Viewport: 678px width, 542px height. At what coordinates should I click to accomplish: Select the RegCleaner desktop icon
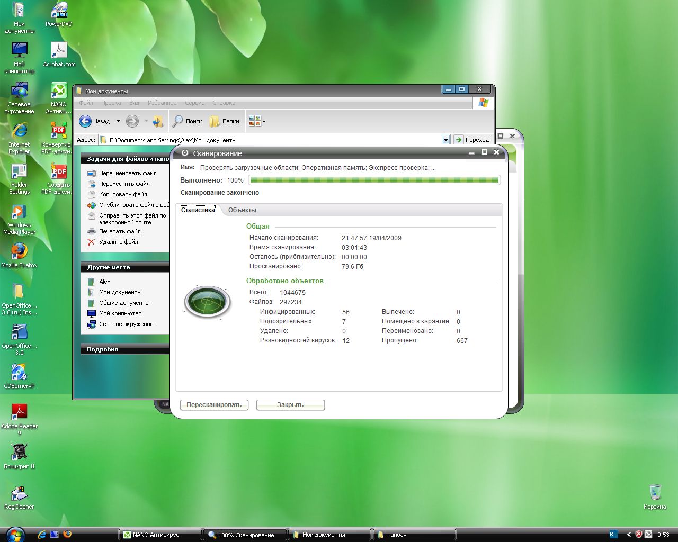point(20,497)
